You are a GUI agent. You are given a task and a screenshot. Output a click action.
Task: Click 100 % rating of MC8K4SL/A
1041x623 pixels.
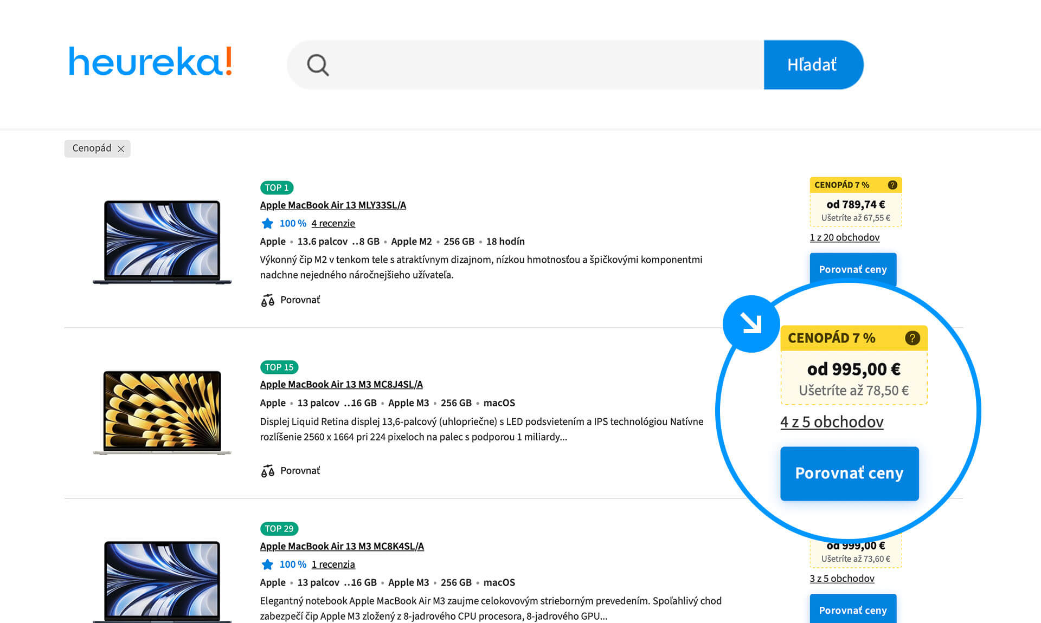click(293, 564)
